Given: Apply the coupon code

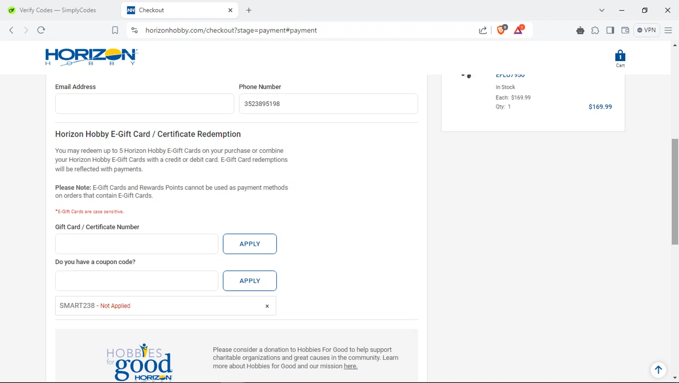Looking at the screenshot, I should (x=250, y=281).
